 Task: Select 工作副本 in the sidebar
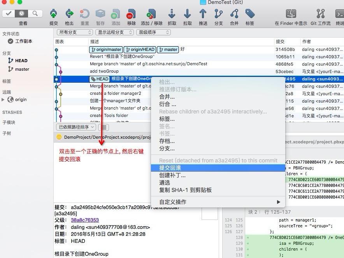pyautogui.click(x=23, y=41)
